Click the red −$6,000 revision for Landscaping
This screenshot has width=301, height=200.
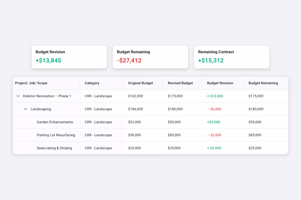click(214, 109)
